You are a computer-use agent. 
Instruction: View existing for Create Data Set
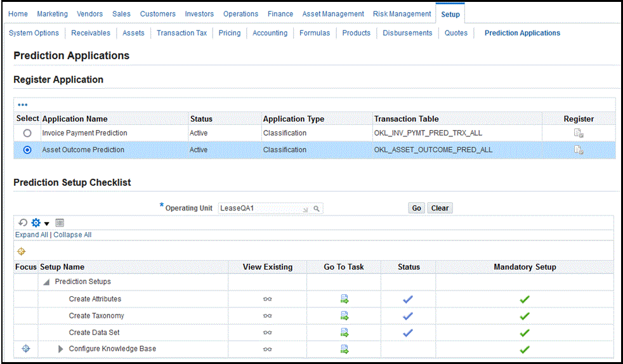tap(267, 332)
